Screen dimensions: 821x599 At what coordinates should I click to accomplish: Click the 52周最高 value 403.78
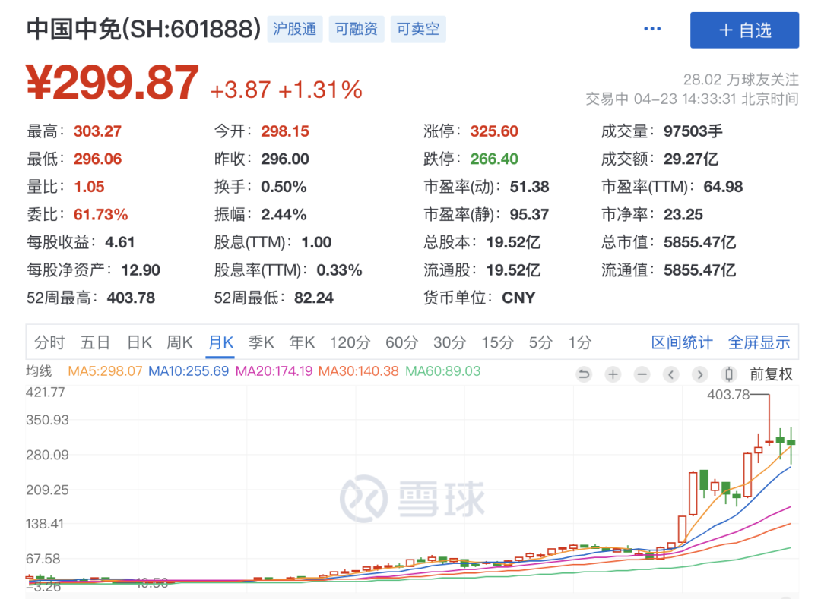[x=131, y=298]
